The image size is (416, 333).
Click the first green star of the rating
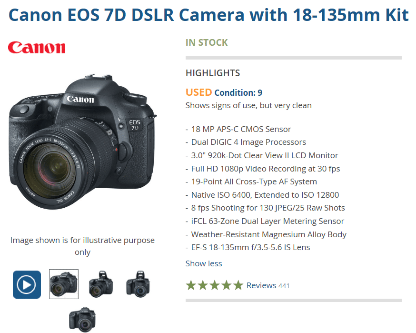[x=191, y=285]
